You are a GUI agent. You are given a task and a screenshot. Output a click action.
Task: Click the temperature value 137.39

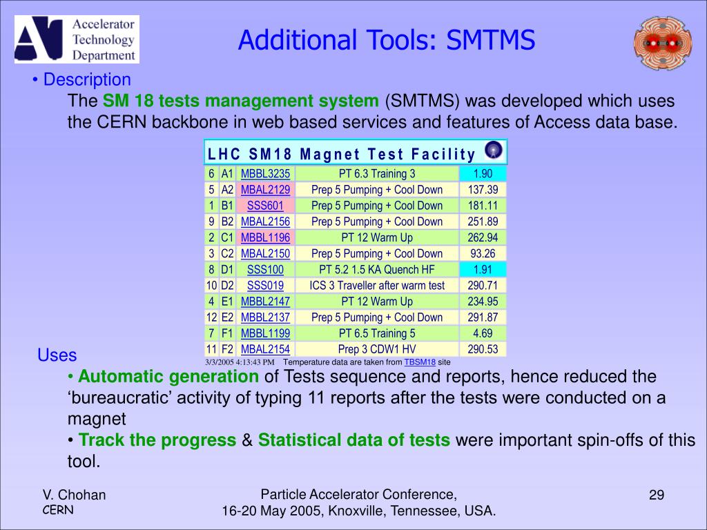tap(483, 190)
